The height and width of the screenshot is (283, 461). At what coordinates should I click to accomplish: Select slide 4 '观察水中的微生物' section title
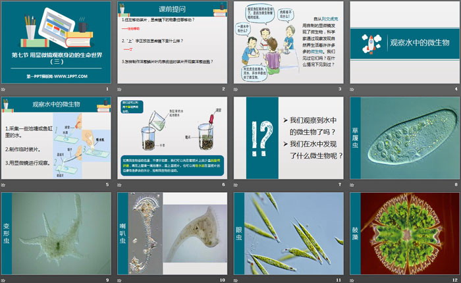(x=404, y=42)
